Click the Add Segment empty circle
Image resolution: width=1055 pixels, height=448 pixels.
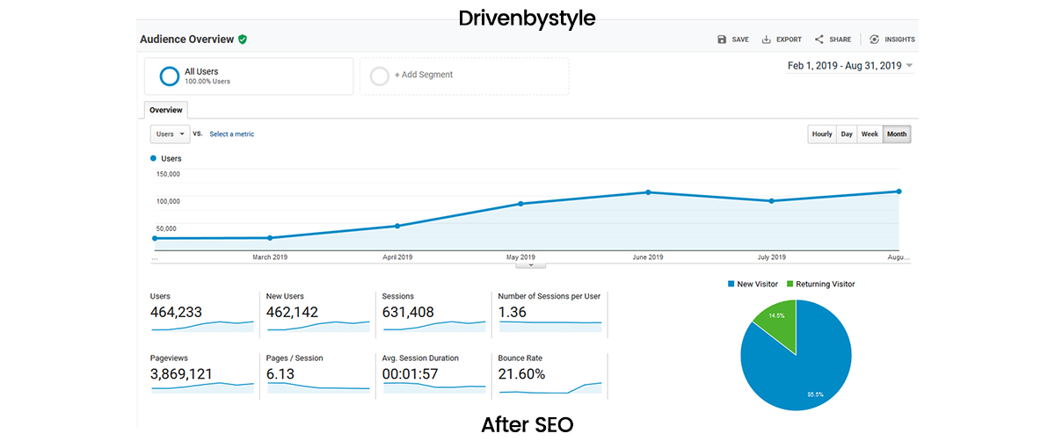(x=380, y=76)
